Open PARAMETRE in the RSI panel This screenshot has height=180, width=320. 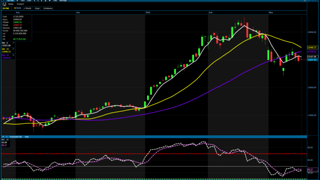pyautogui.click(x=16, y=137)
